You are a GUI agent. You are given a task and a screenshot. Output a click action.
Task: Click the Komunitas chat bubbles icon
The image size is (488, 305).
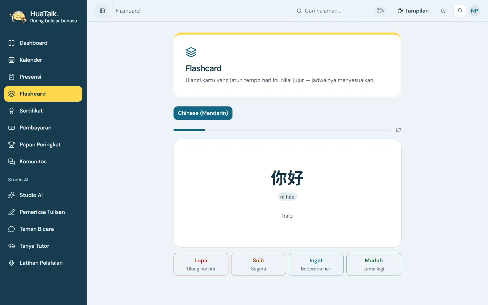[12, 162]
